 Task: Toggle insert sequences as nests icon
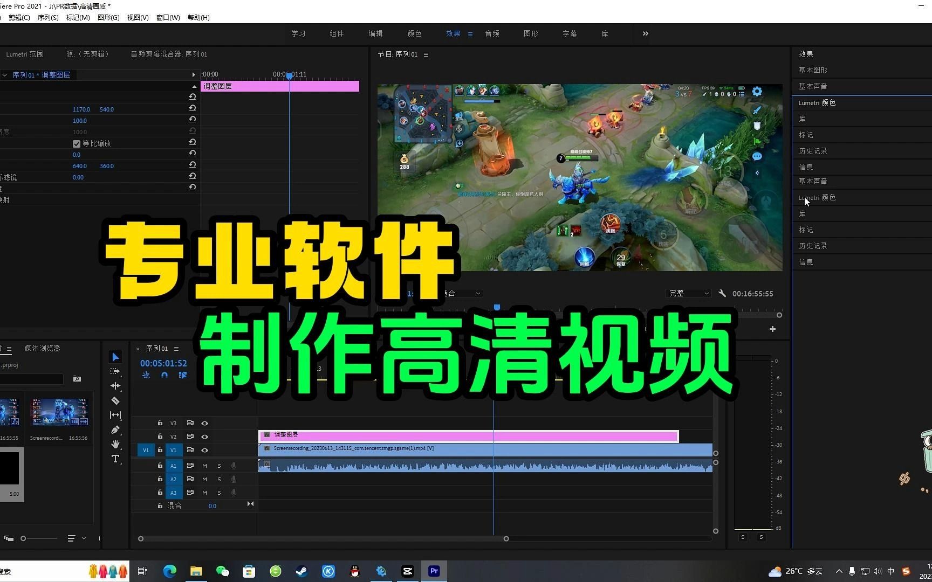click(x=146, y=375)
